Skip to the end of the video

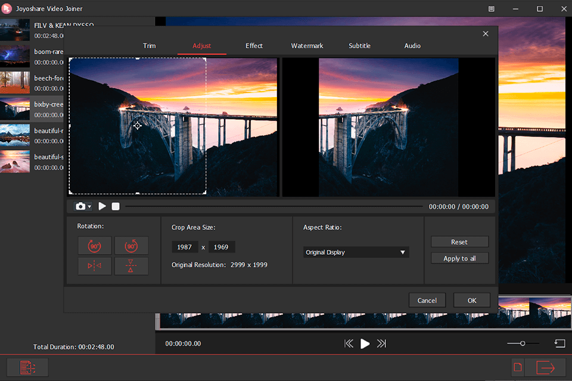click(381, 343)
